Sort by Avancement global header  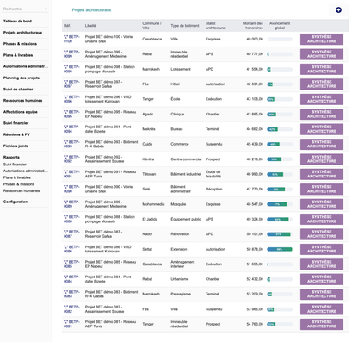click(x=280, y=26)
